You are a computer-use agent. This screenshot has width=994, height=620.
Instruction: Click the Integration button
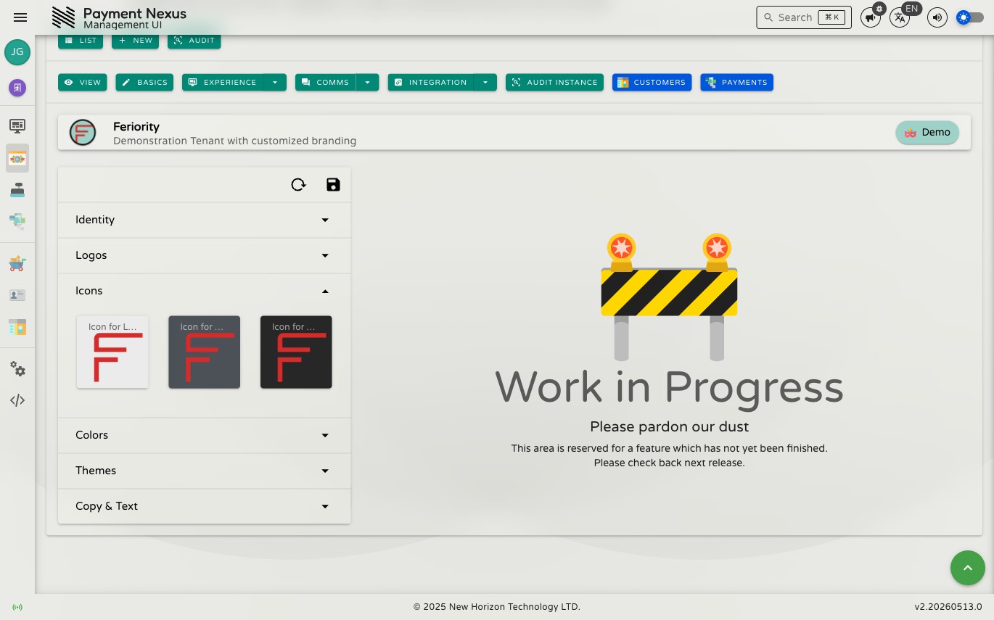tap(431, 83)
